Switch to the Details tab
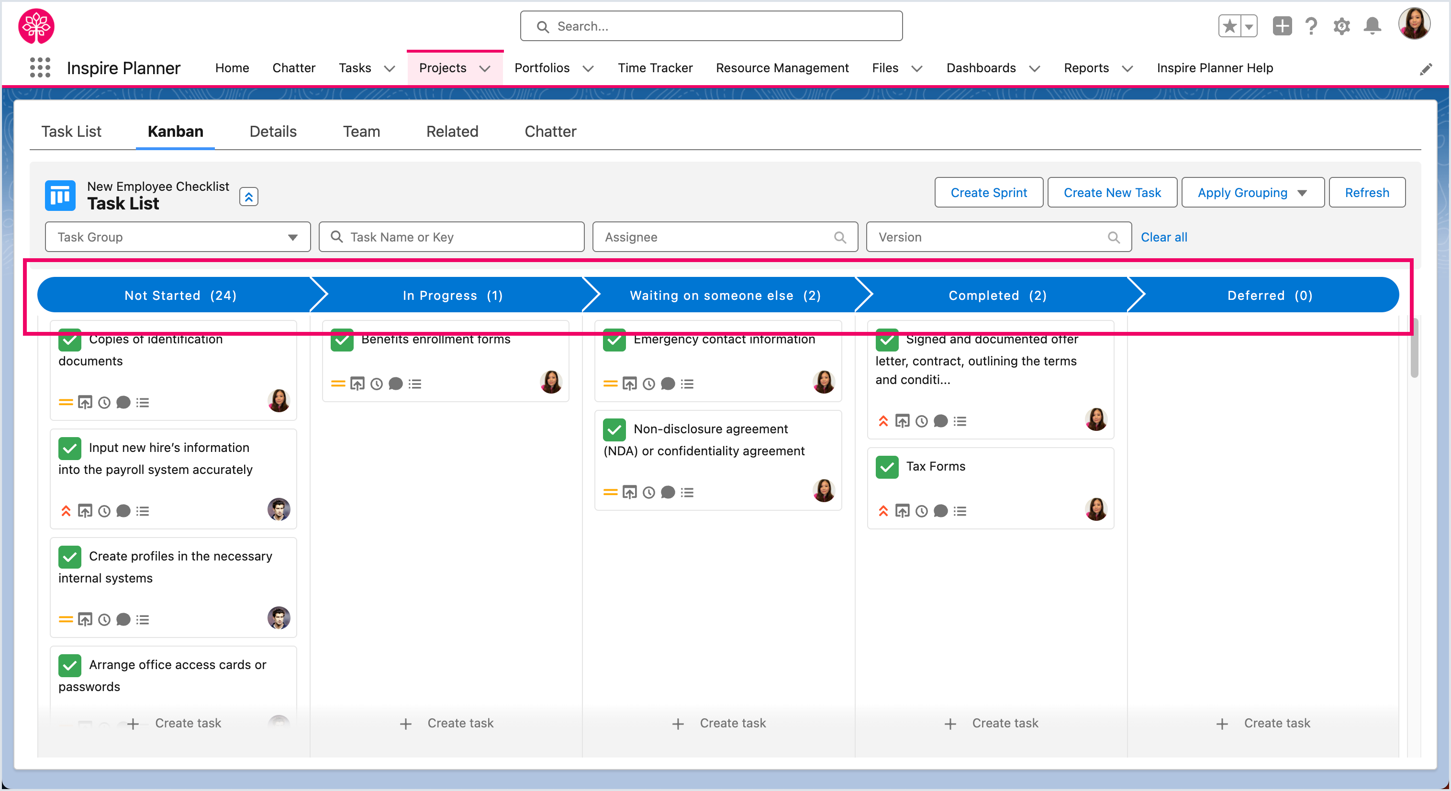This screenshot has height=791, width=1451. click(x=273, y=131)
